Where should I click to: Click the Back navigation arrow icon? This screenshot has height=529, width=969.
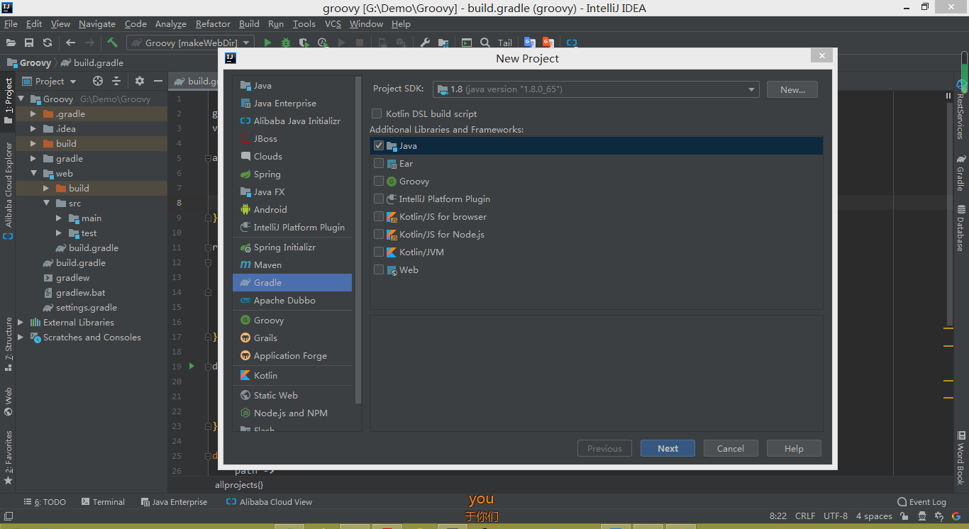(70, 43)
